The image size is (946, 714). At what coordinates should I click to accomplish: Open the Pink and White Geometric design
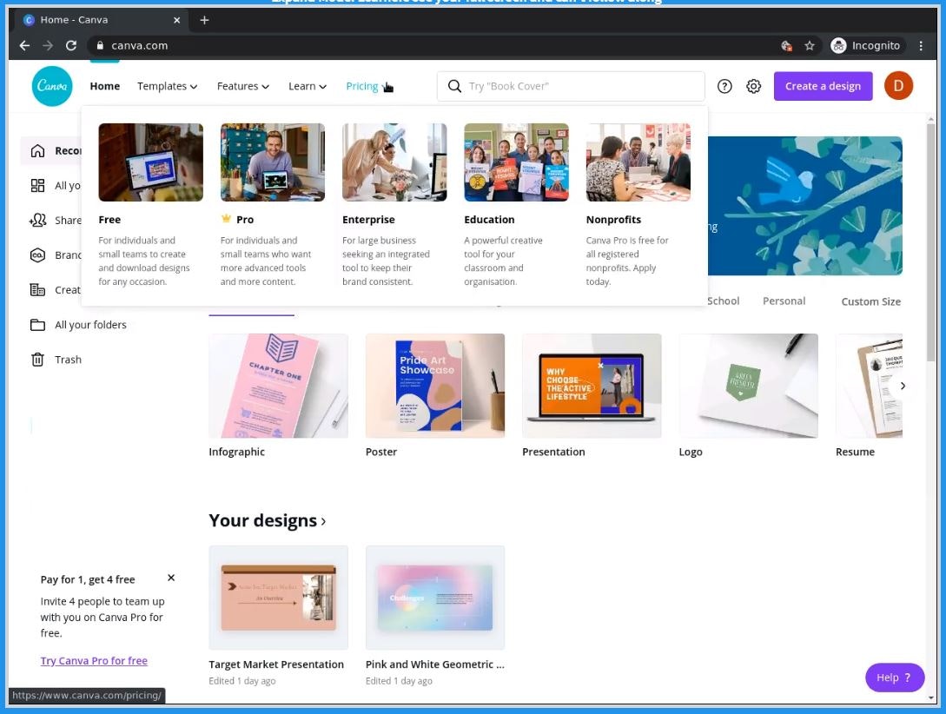(x=435, y=598)
